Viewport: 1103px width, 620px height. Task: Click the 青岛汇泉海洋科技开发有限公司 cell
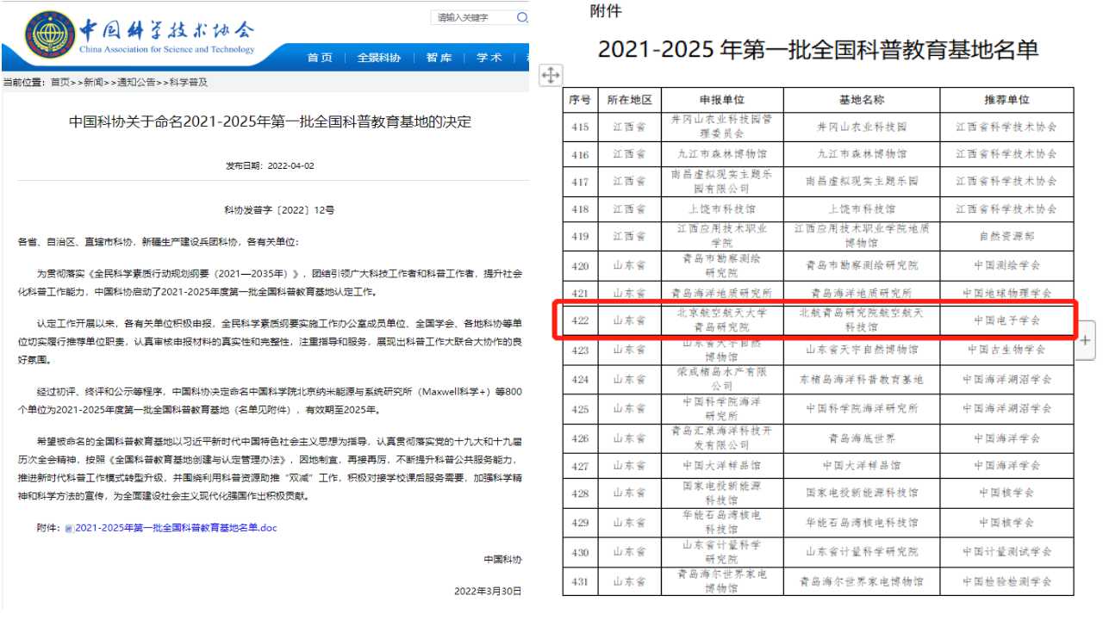[x=723, y=437]
